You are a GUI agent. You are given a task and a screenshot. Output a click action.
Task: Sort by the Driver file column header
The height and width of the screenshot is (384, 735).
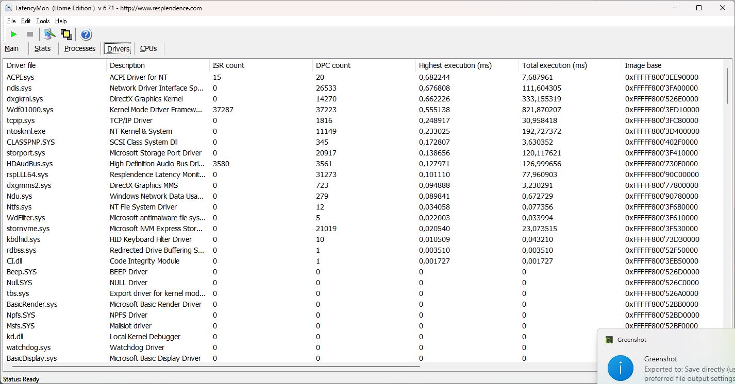tap(55, 65)
